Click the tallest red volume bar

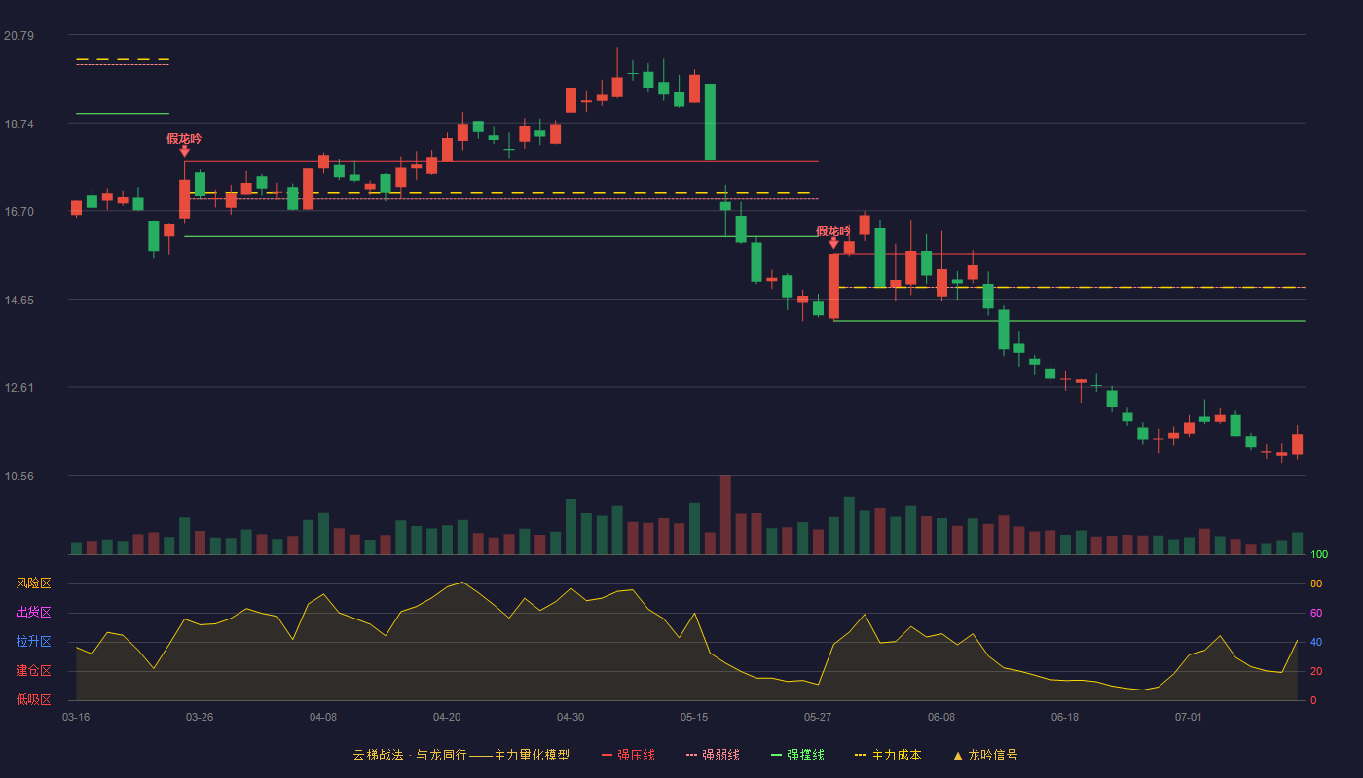coord(725,514)
